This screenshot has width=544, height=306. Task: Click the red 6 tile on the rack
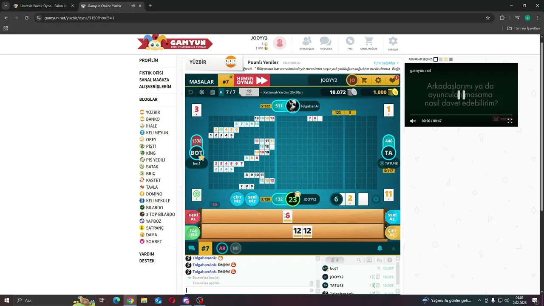pos(288,216)
